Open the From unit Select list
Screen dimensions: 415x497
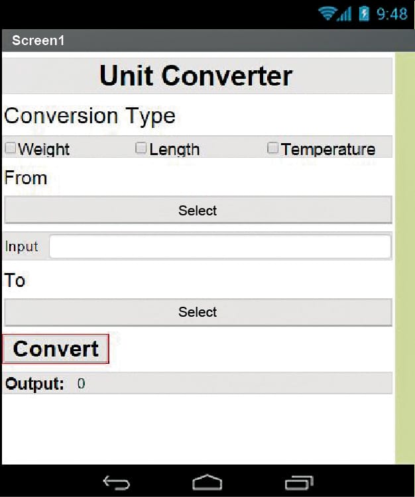click(198, 211)
